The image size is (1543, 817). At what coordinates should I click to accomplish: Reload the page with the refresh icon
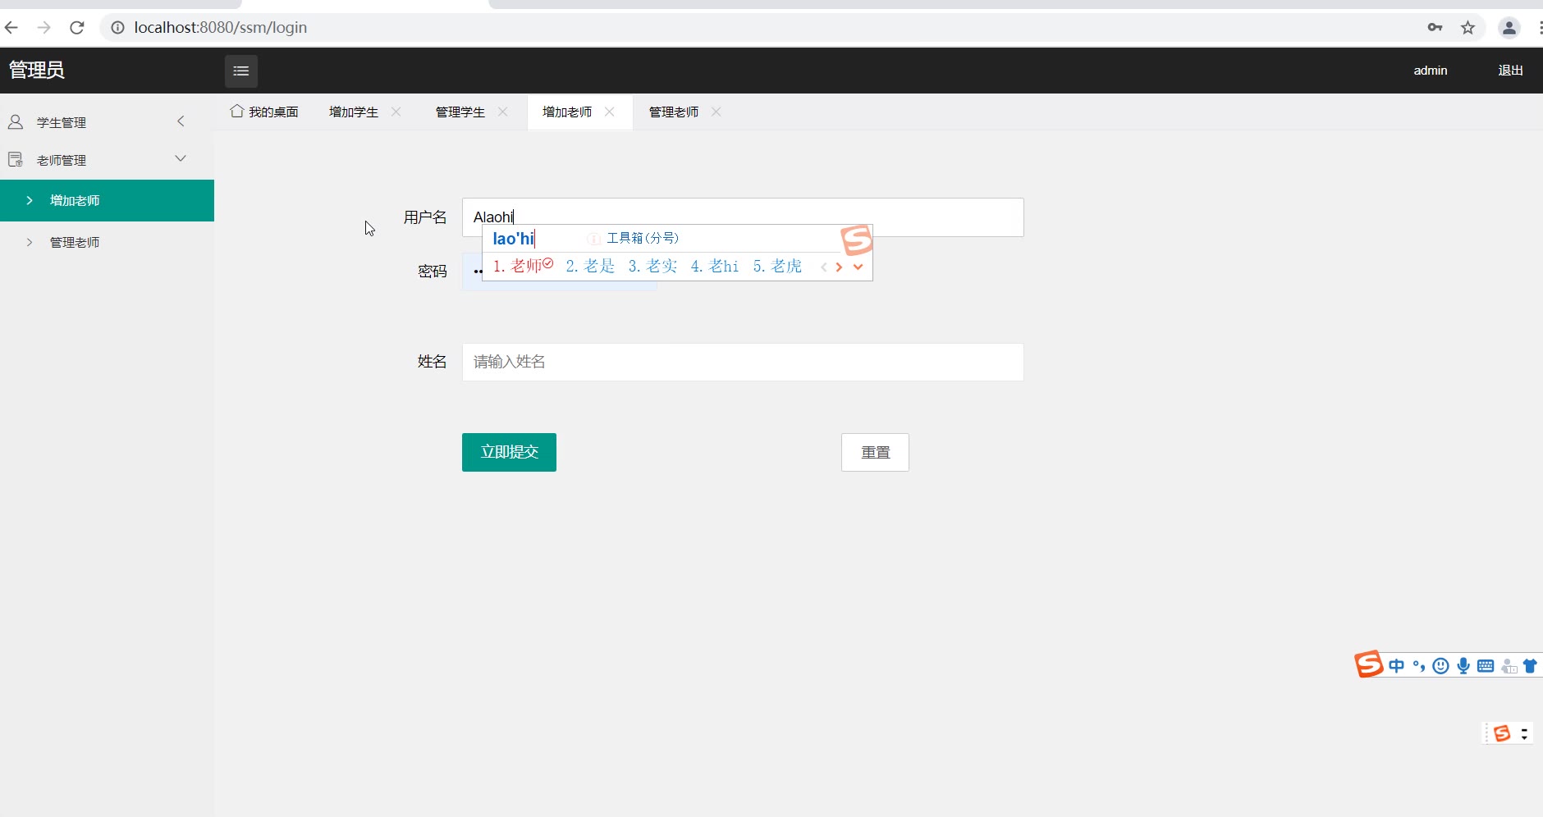click(x=77, y=27)
